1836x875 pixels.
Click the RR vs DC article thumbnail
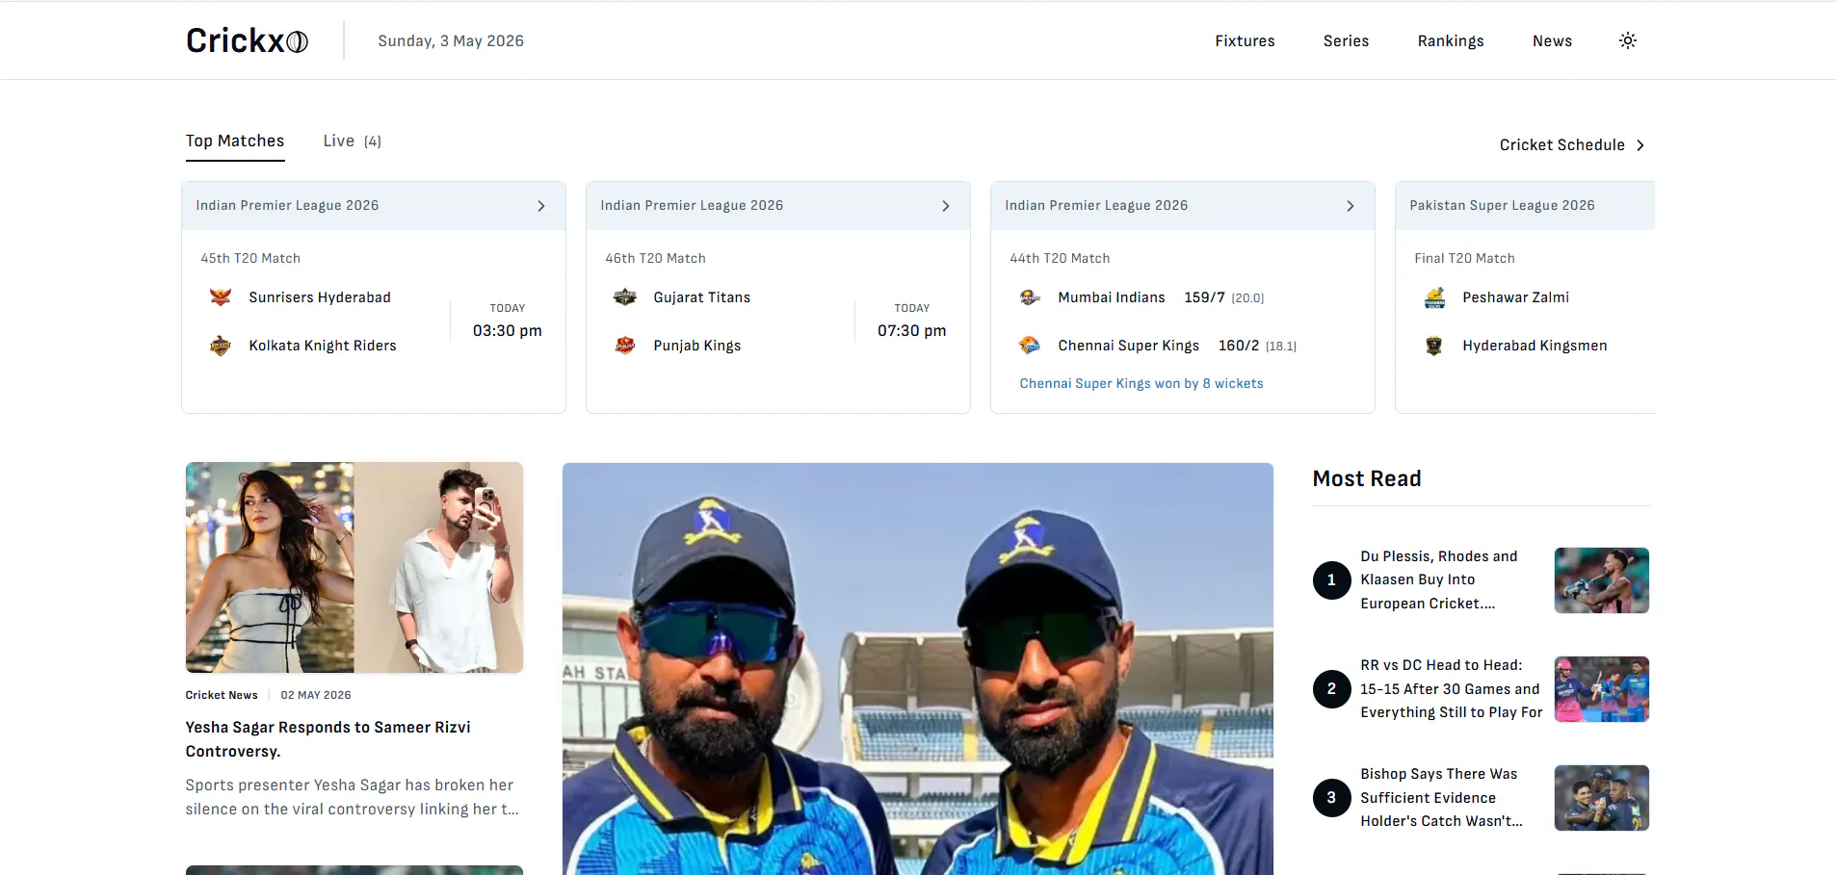[1602, 689]
